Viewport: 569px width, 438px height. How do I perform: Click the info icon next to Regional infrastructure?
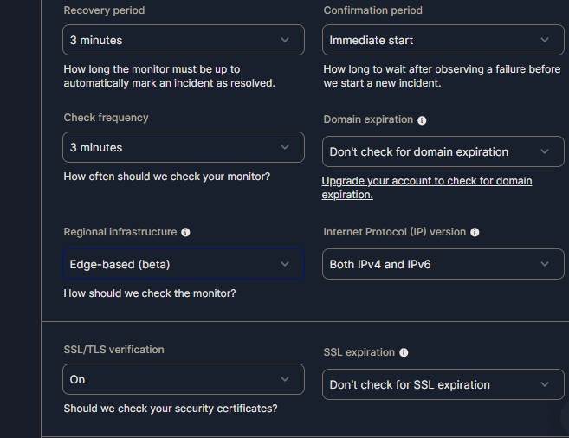pos(185,232)
